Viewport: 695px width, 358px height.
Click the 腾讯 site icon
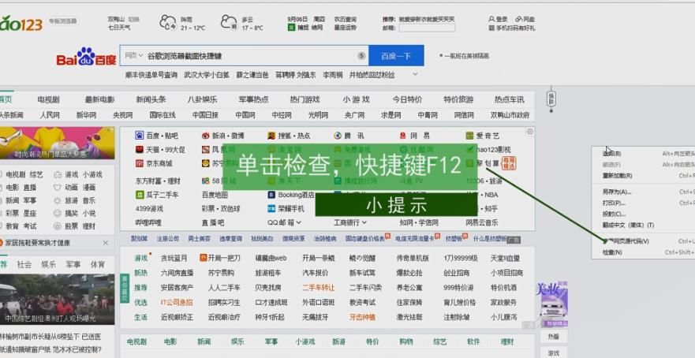(x=338, y=136)
